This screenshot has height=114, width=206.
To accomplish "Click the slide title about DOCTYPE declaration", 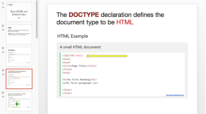I will [110, 18].
